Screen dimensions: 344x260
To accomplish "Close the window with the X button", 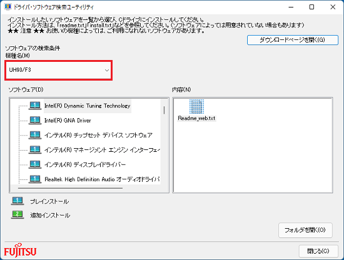I will (333, 7).
